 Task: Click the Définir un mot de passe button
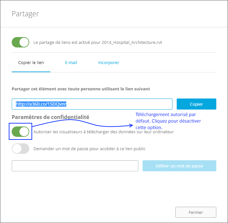click(179, 166)
